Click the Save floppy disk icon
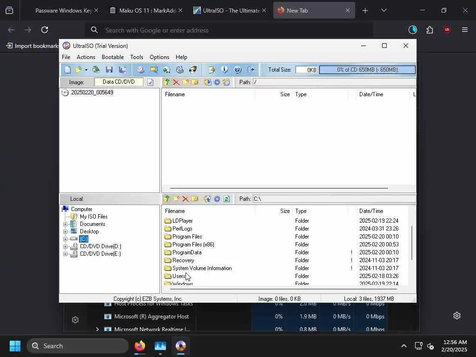Image resolution: width=476 pixels, height=357 pixels. pos(109,70)
